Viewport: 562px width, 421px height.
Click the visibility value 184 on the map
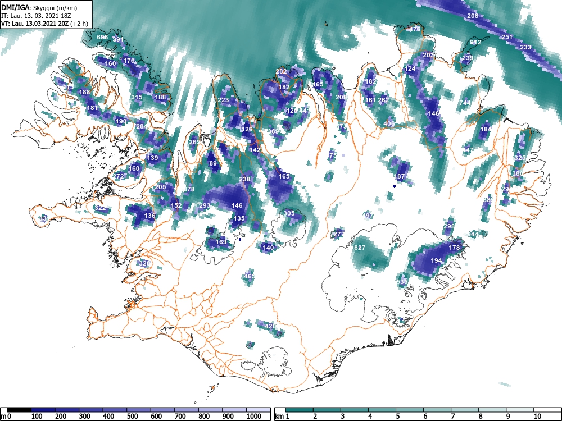pos(486,129)
